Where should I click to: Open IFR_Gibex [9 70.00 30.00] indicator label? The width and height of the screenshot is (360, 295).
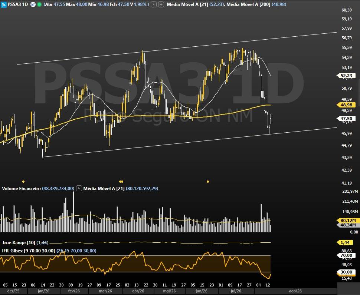(29, 251)
